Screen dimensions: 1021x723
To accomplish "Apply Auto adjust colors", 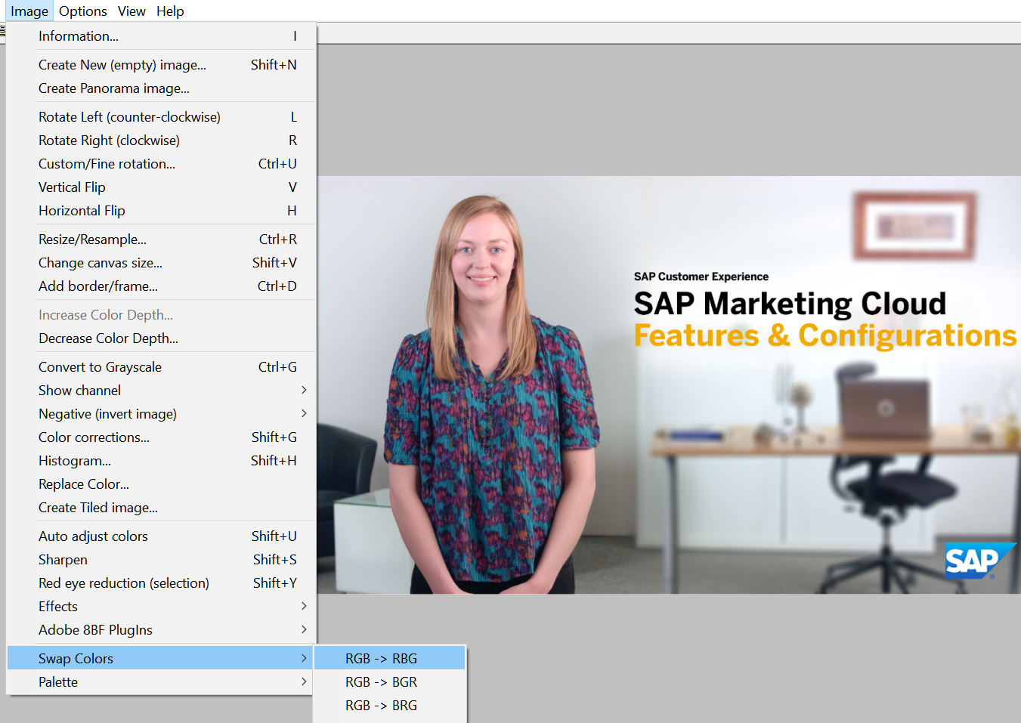I will point(160,536).
